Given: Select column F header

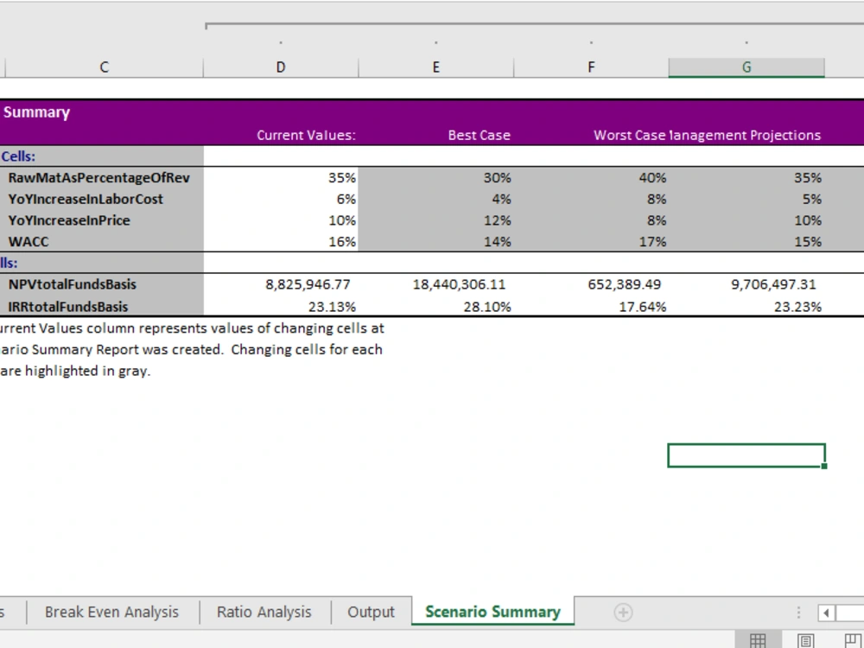Looking at the screenshot, I should [x=591, y=67].
